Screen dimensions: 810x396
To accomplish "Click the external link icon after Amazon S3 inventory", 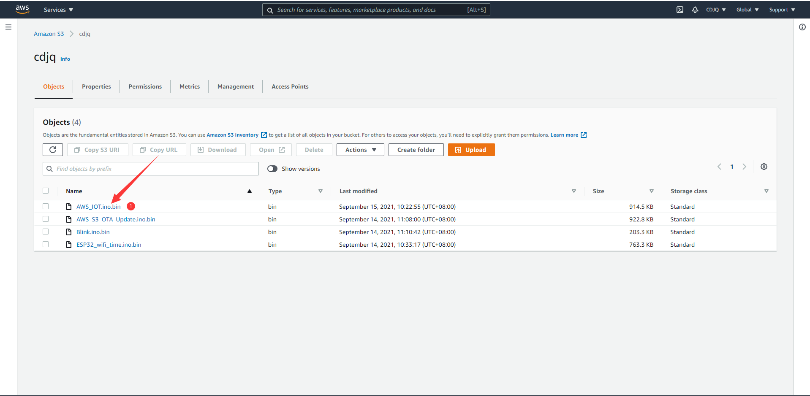I will point(264,135).
